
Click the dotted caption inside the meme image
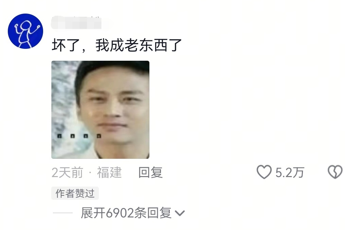pyautogui.click(x=79, y=136)
